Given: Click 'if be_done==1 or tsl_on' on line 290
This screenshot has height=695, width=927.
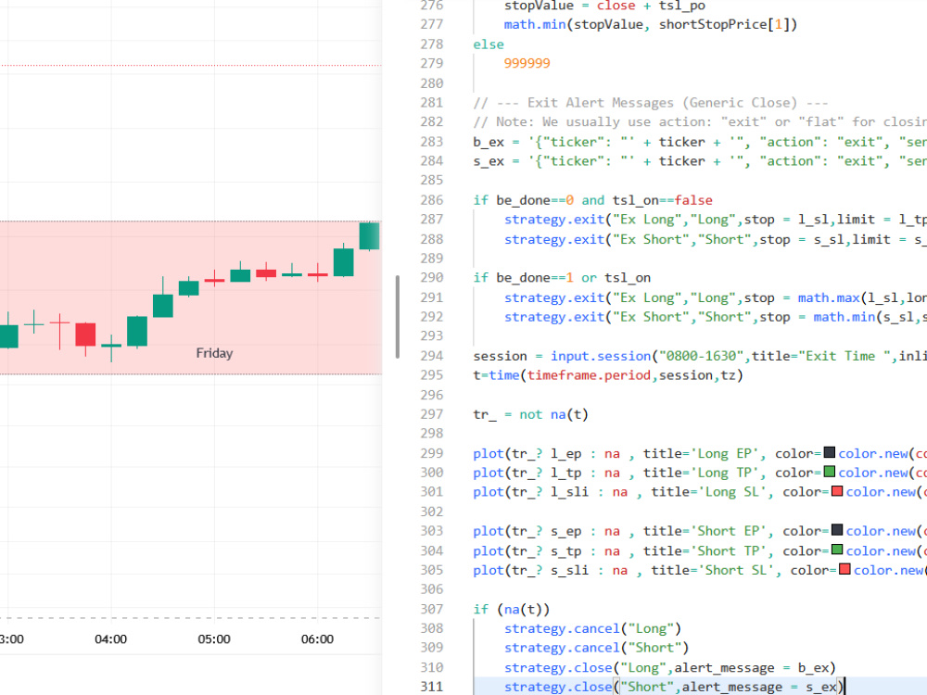Looking at the screenshot, I should [x=562, y=278].
